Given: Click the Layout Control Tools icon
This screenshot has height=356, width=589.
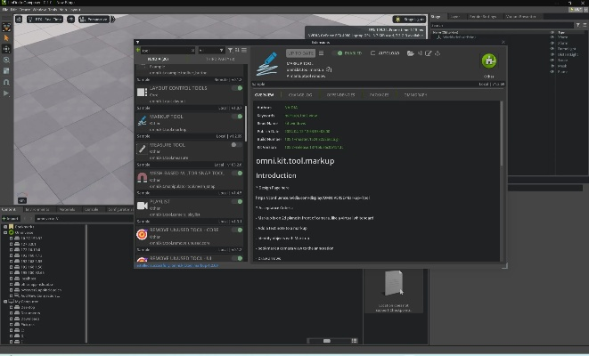Looking at the screenshot, I should click(x=143, y=93).
